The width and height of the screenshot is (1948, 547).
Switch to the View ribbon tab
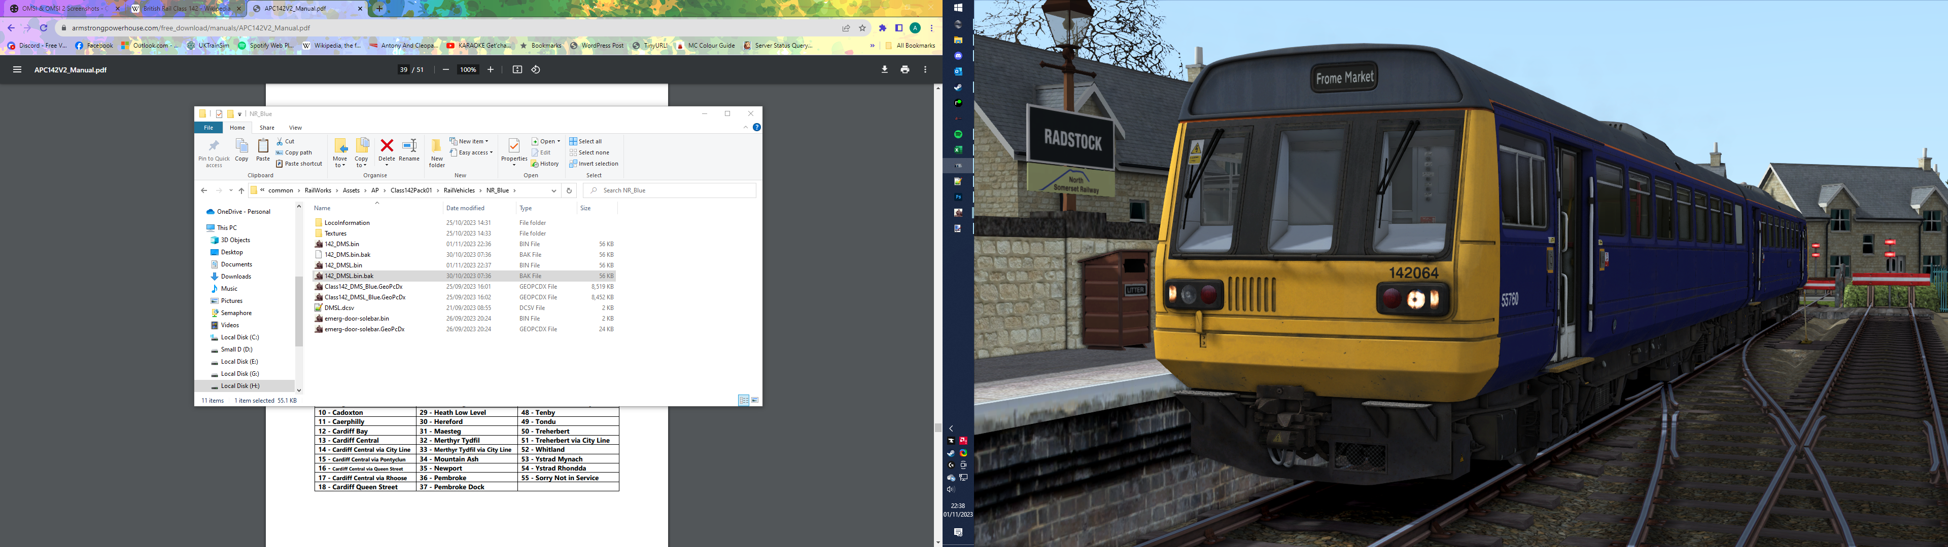295,128
